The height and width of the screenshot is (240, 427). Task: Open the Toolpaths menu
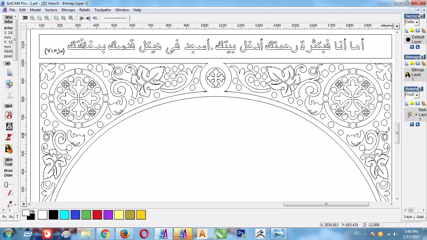point(103,10)
